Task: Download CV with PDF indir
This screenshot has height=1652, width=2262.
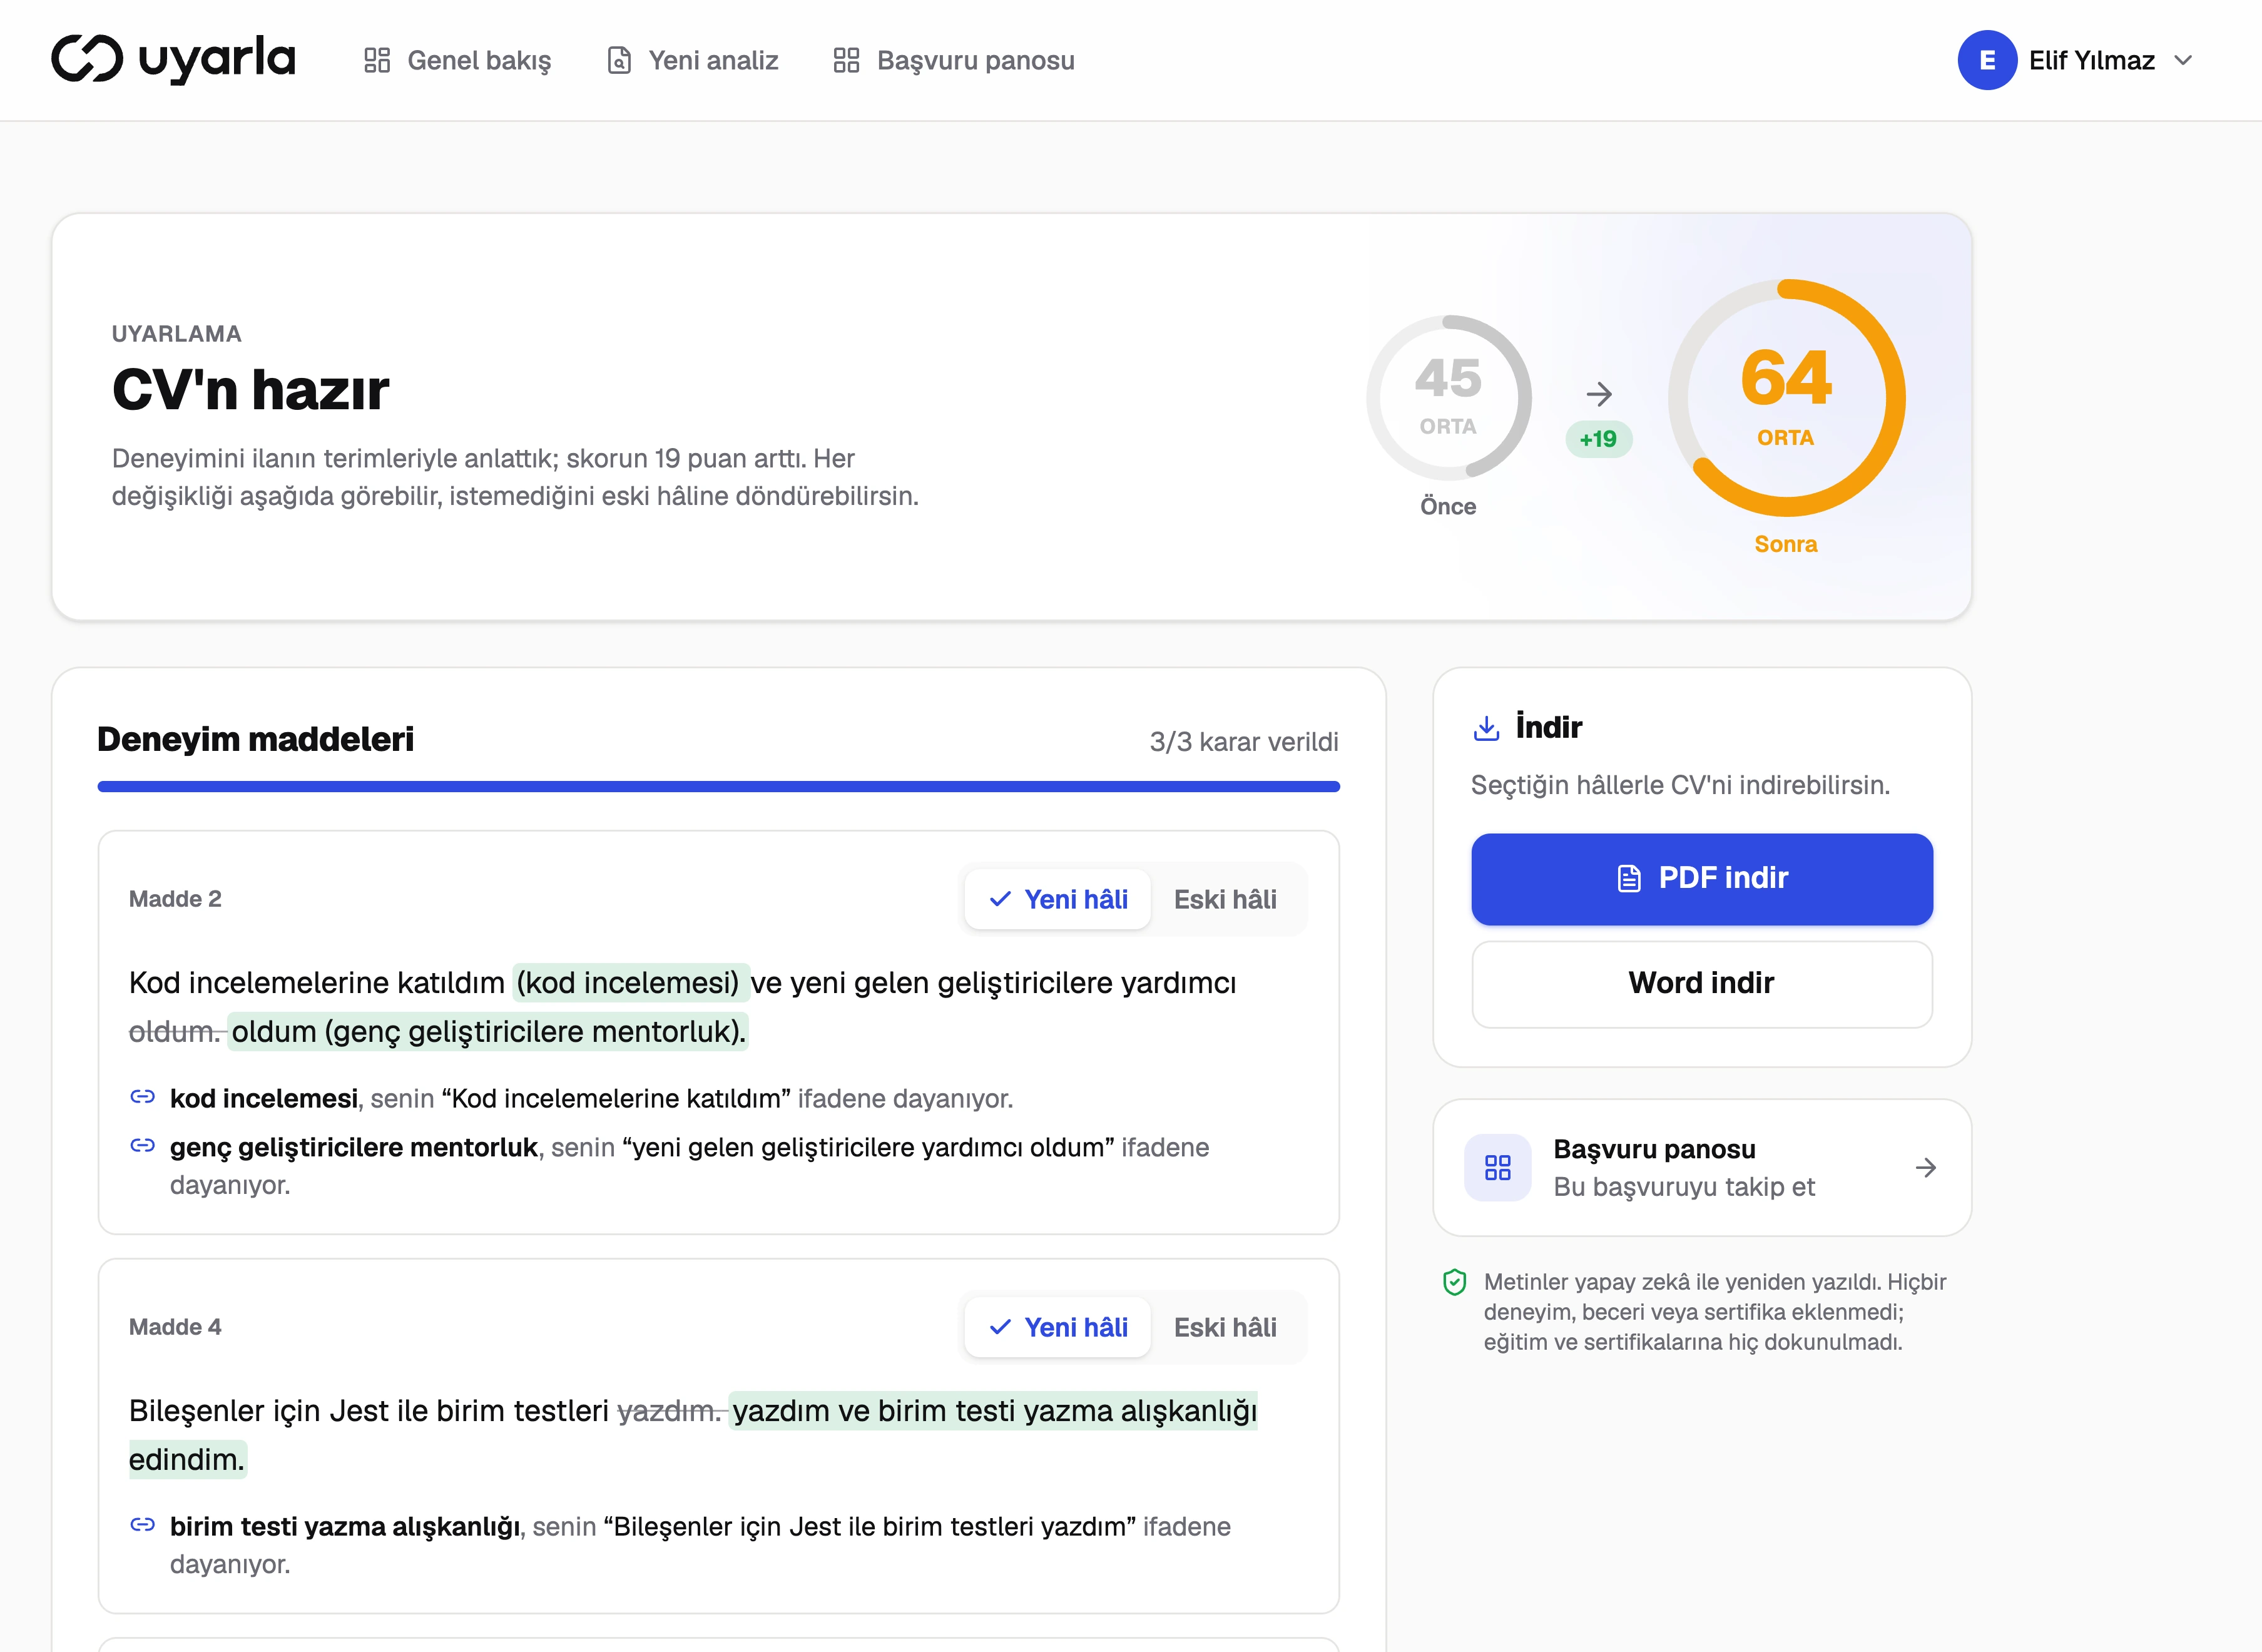Action: pos(1702,878)
